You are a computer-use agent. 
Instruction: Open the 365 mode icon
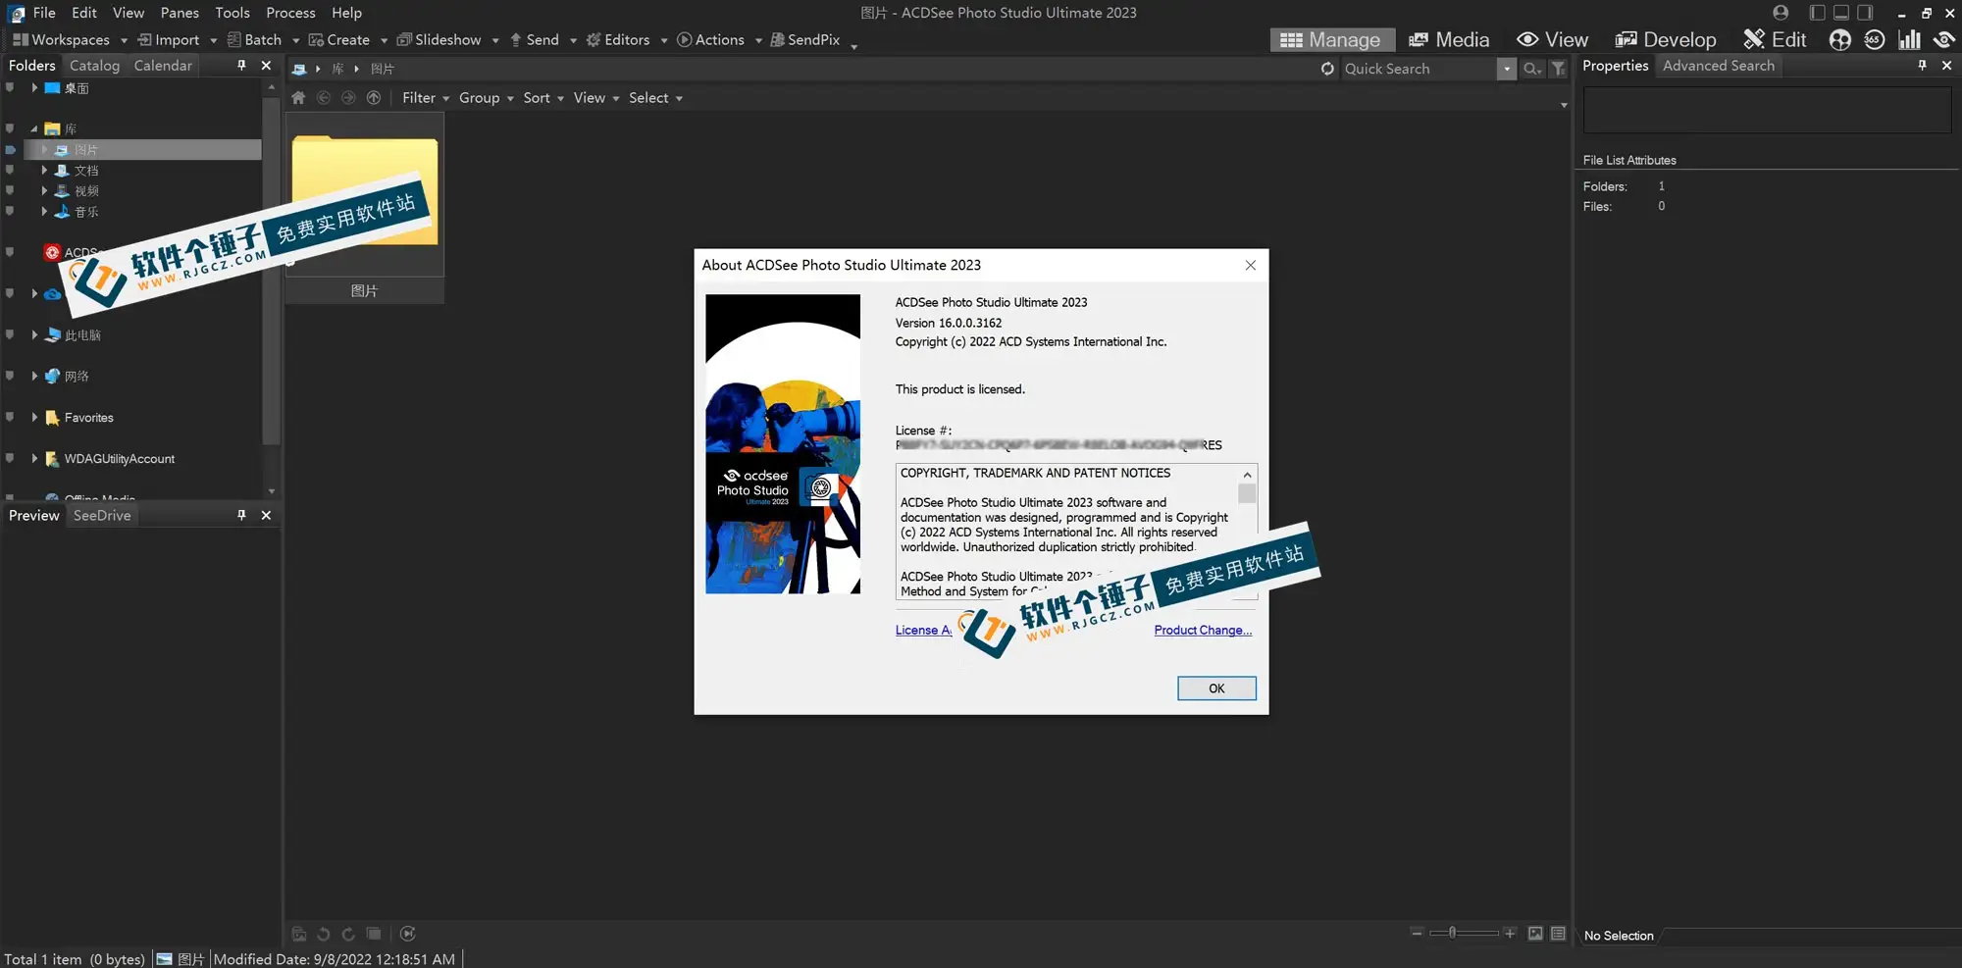[x=1875, y=39]
